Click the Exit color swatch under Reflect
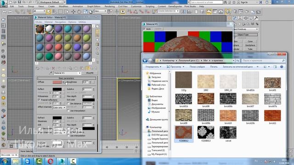Screen dimensions: 294x165 tap(89, 100)
